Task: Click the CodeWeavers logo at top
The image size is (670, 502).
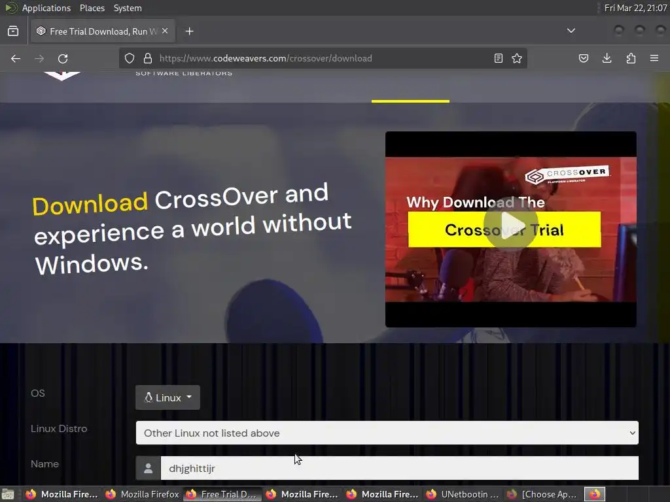Action: pos(62,76)
